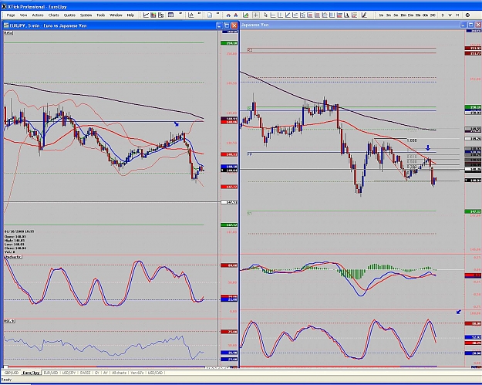
Task: Switch chart to 30m timeframe
Action: coord(418,15)
